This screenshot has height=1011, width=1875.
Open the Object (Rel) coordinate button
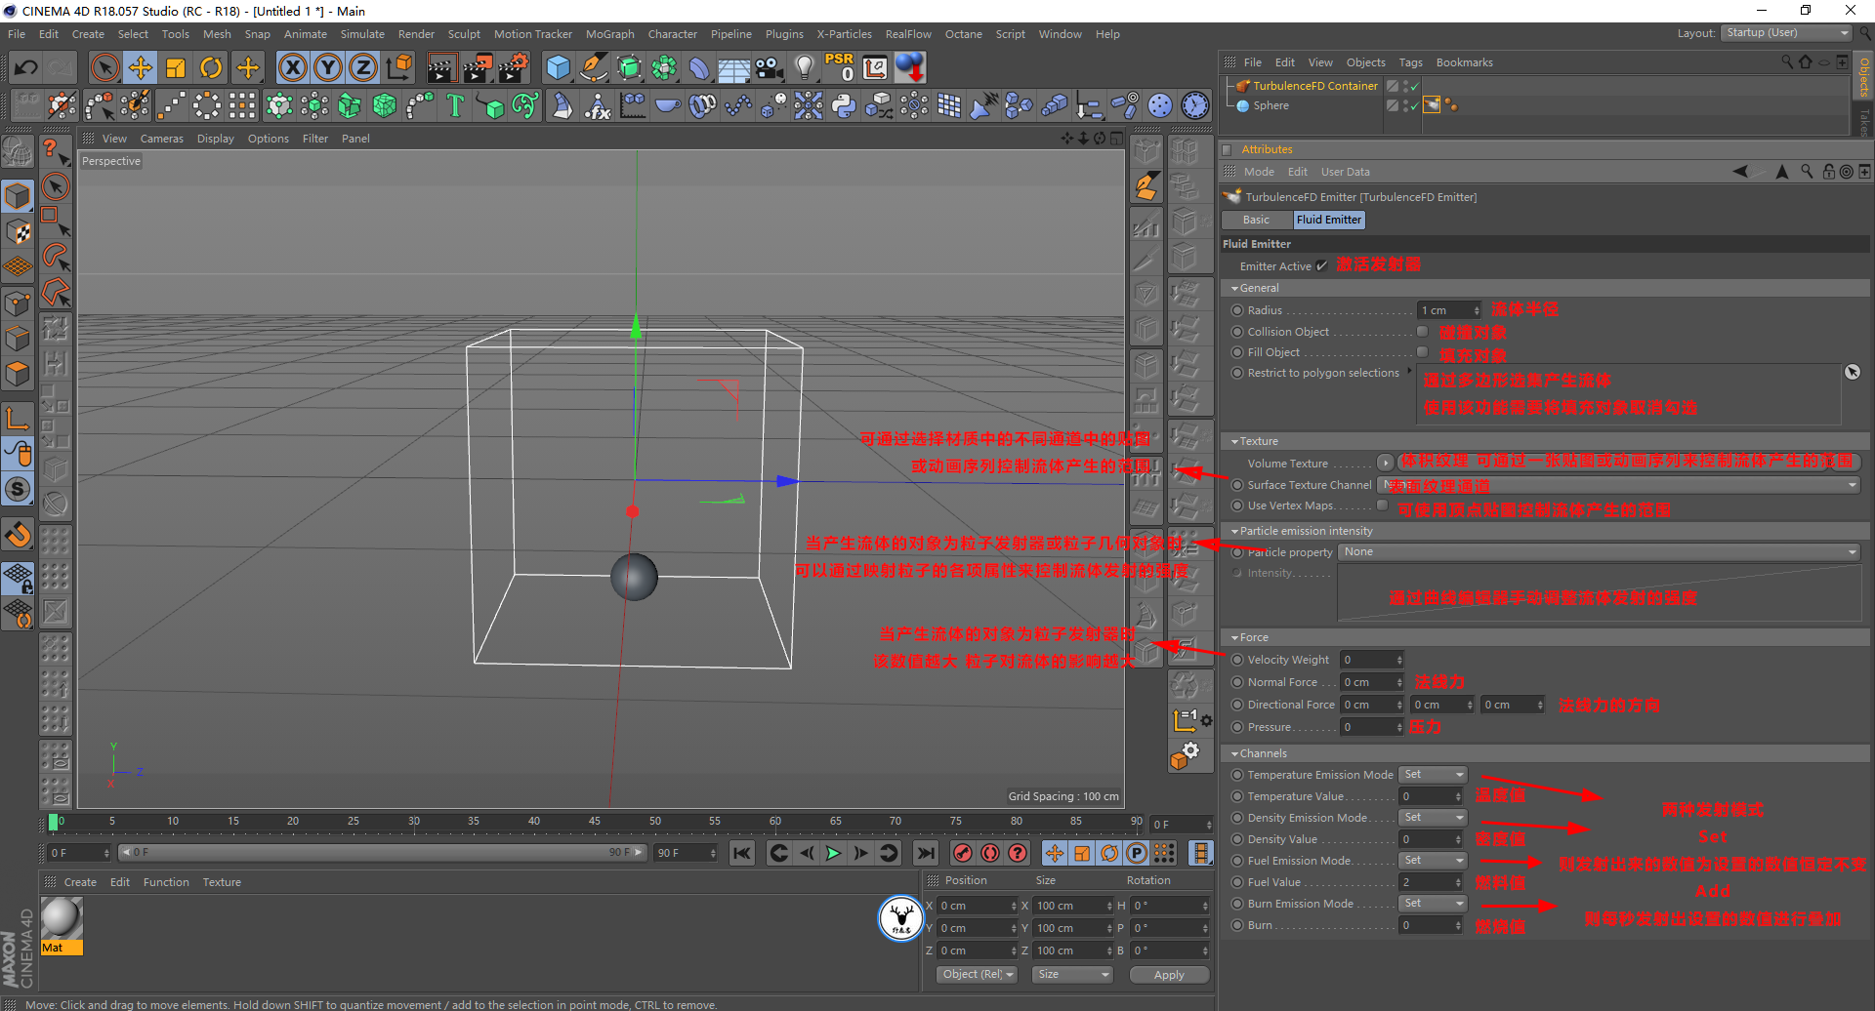[977, 975]
